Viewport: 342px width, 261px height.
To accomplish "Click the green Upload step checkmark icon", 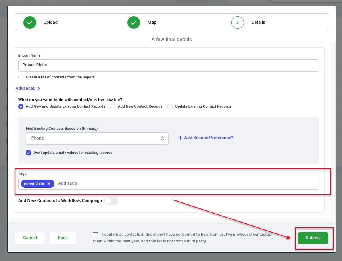I will [30, 23].
